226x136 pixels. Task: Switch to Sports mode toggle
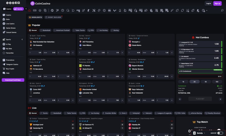[x=18, y=9]
